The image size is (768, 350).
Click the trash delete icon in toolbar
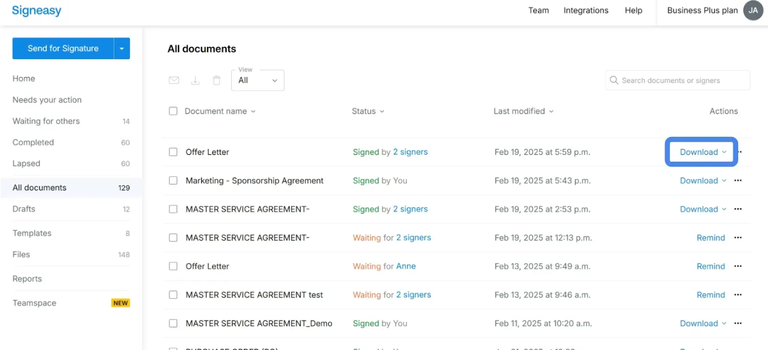[x=216, y=80]
